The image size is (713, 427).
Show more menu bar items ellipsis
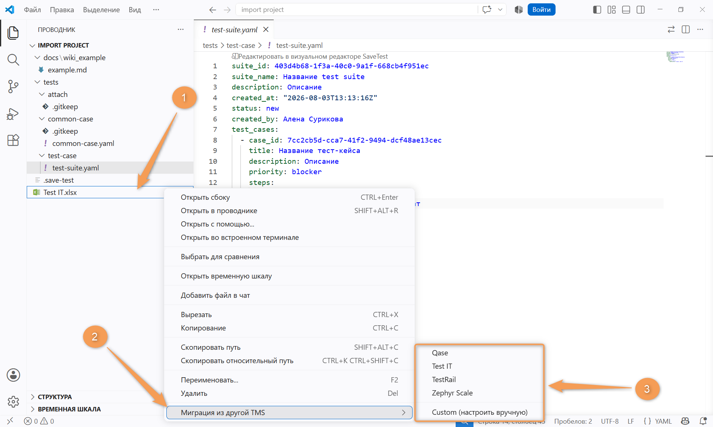click(156, 10)
